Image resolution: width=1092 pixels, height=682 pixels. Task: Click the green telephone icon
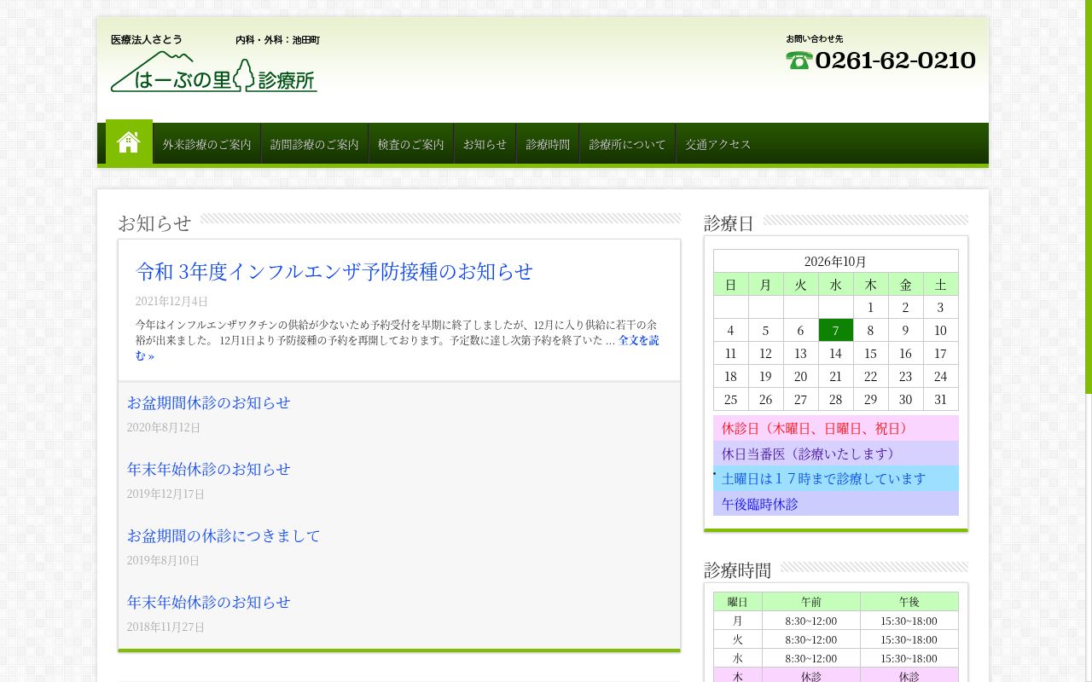799,61
